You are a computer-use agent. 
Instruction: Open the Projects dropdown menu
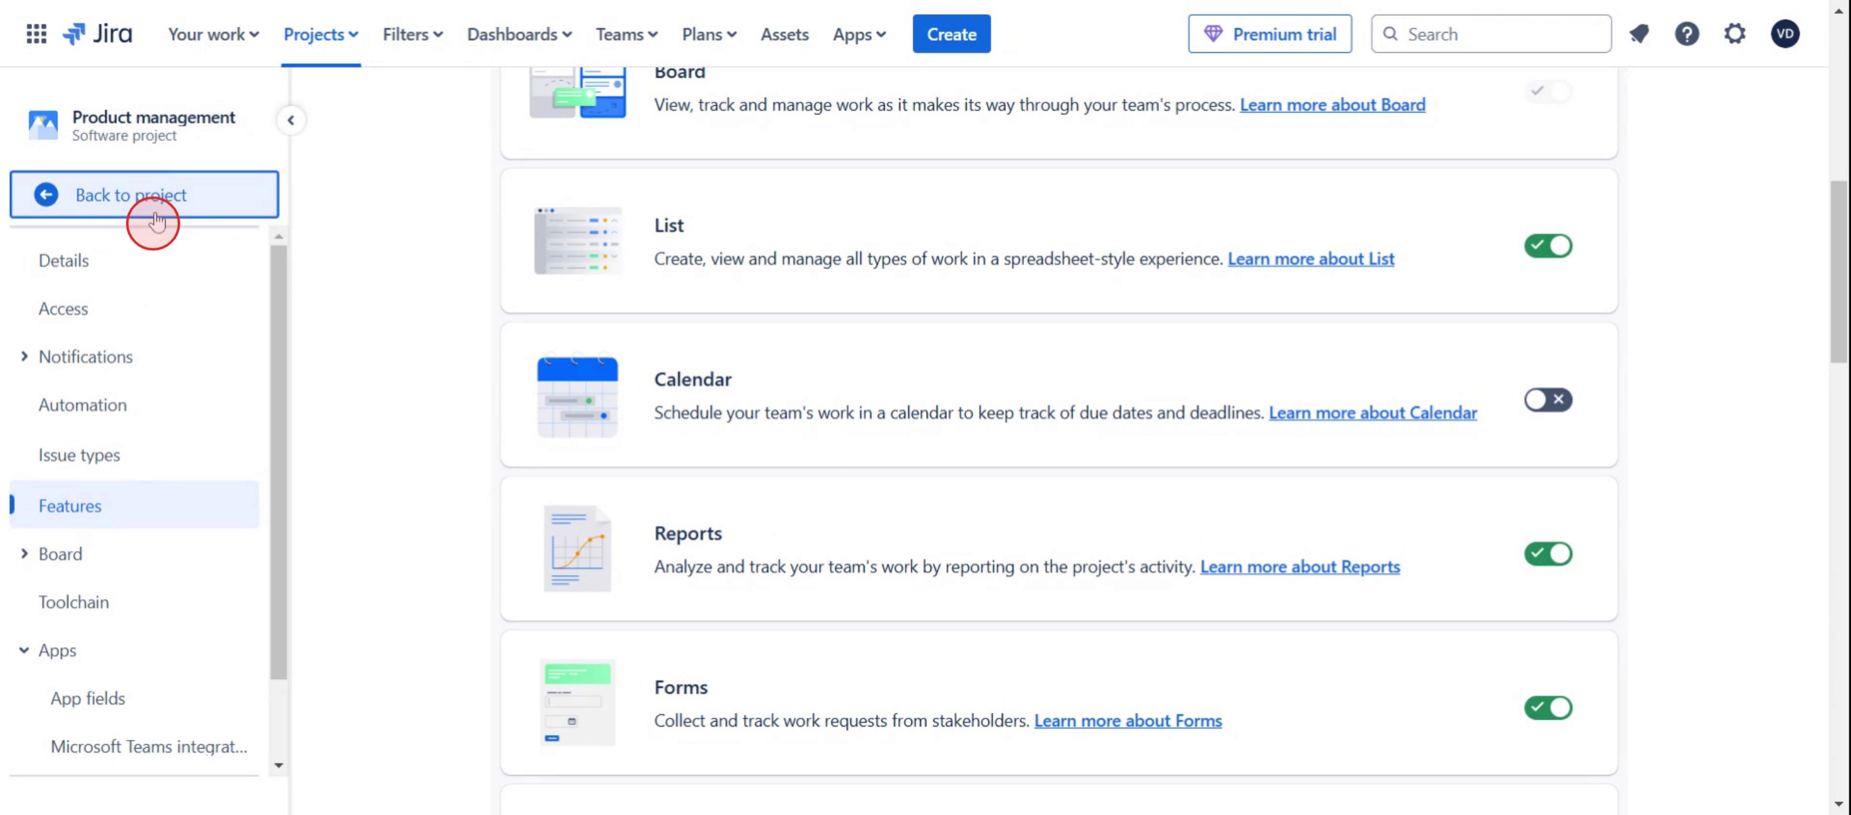[321, 34]
